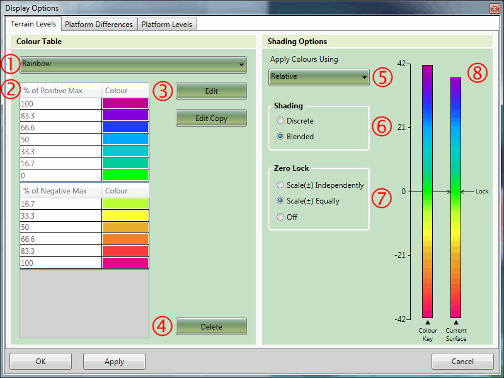Pick the teal swatch for positive 16.7
The height and width of the screenshot is (378, 504).
click(x=125, y=163)
